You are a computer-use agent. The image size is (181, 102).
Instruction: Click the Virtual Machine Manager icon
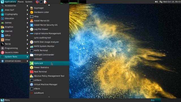(x=31, y=84)
